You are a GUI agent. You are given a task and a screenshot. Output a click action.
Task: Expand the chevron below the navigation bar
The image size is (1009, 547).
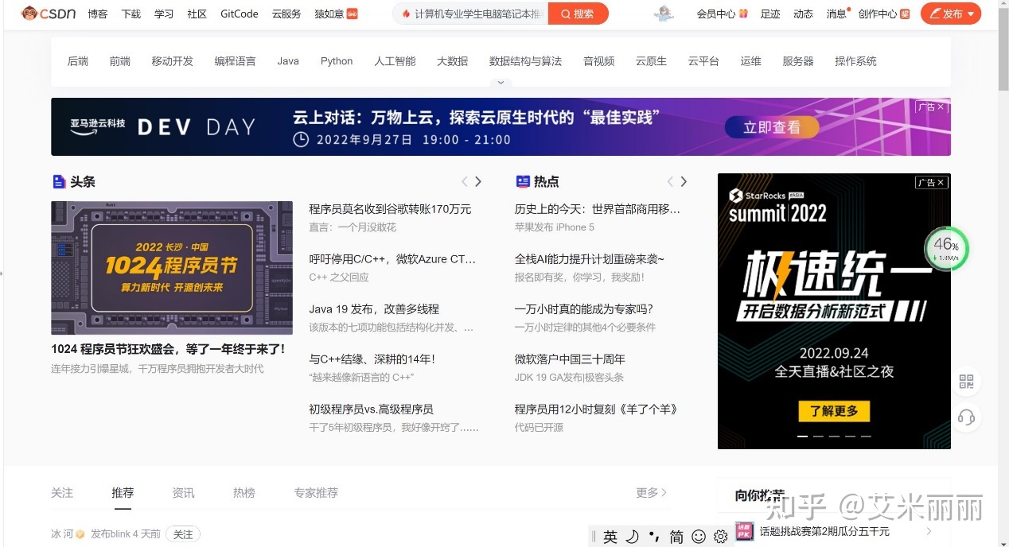[501, 82]
